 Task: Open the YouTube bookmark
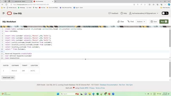[x=42, y=8]
